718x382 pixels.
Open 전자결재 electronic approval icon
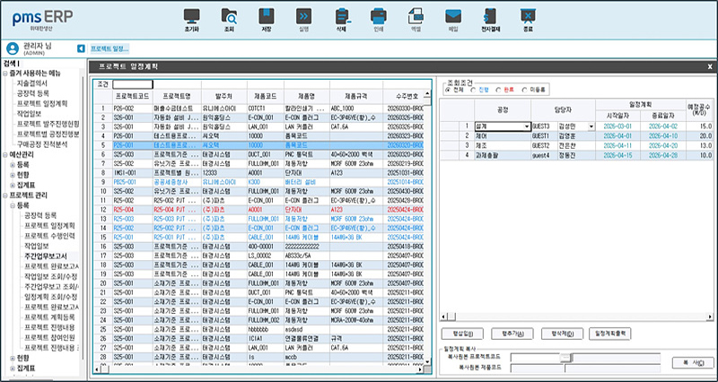tap(490, 17)
